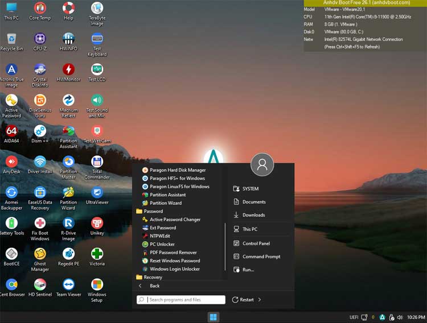The width and height of the screenshot is (427, 323).
Task: Click the Anhdv tray icon
Action: [x=383, y=317]
